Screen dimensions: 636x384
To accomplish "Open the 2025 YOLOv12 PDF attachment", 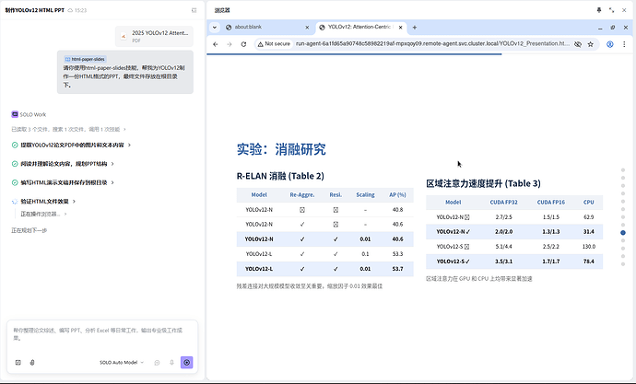I will click(154, 36).
